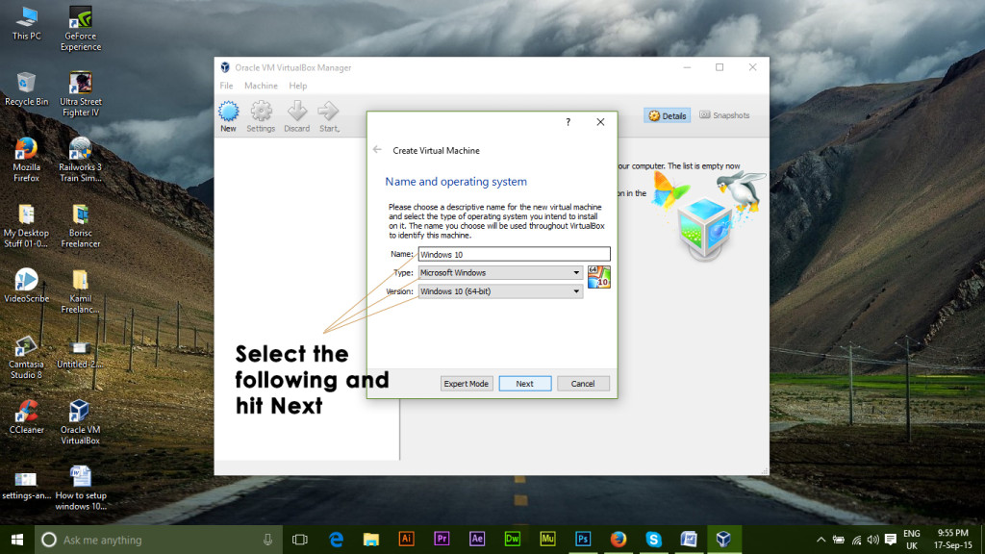This screenshot has width=985, height=554.
Task: Select Railworks 3 Train Sim desktop shortcut
Action: [x=81, y=160]
